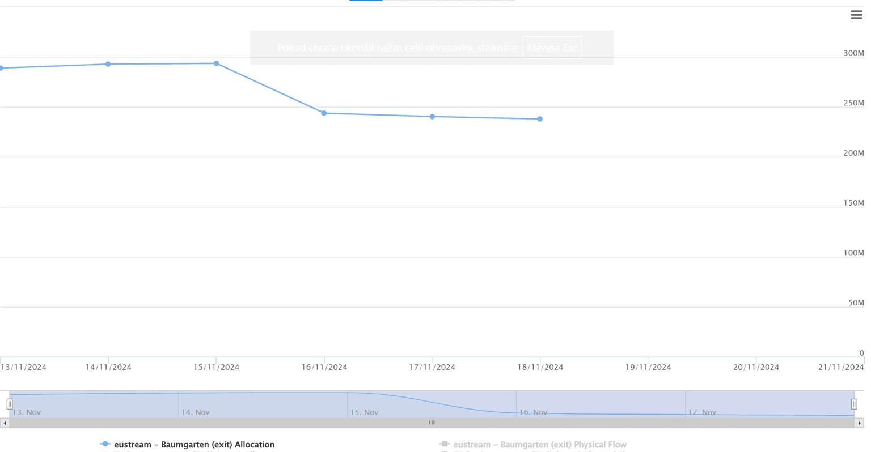Click right navigator range handle

[854, 404]
